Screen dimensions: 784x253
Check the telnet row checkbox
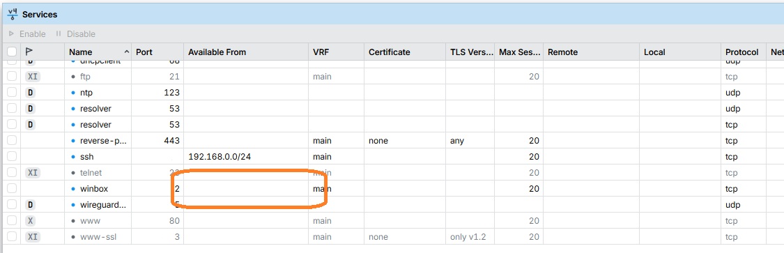(x=12, y=173)
